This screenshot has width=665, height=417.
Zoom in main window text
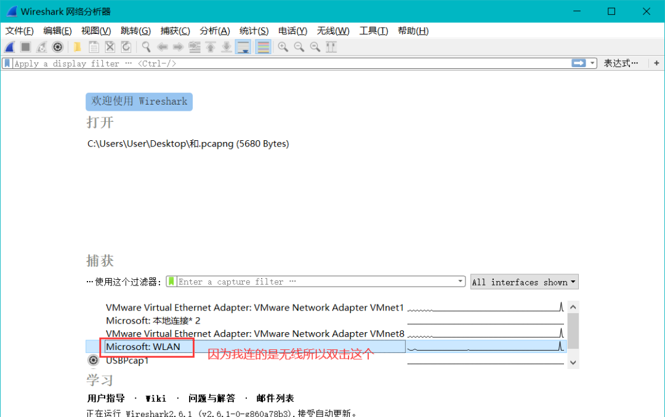point(283,47)
